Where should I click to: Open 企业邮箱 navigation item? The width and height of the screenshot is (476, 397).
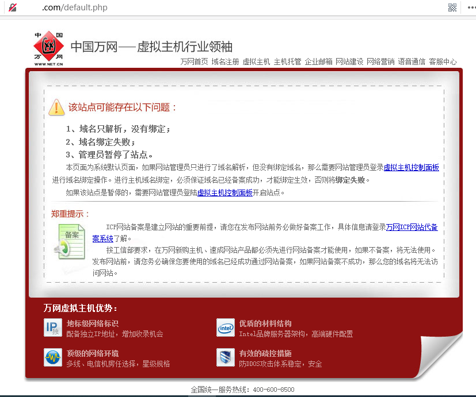tap(318, 62)
